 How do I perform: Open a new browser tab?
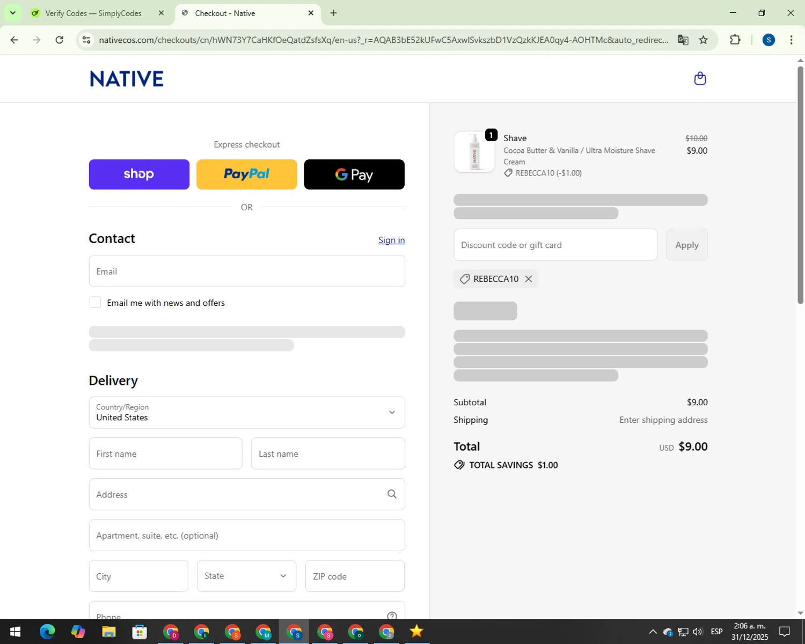click(333, 13)
